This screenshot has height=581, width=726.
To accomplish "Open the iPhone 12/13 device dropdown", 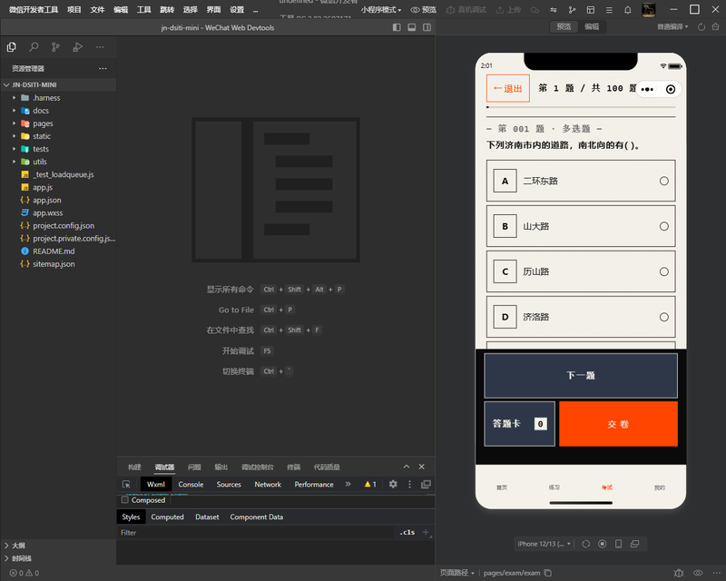I will [544, 544].
